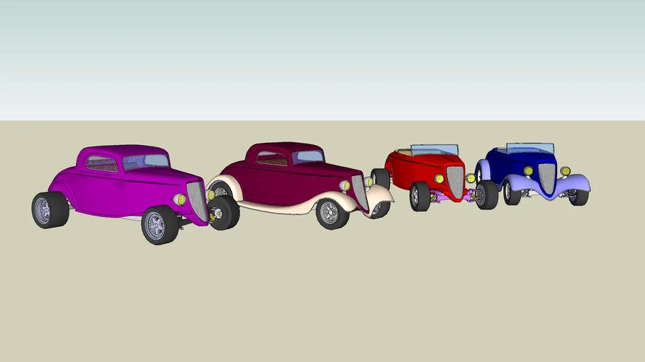Select the magenta coupe's yellow headlight
Image resolution: width=645 pixels, height=362 pixels.
coord(181,199)
